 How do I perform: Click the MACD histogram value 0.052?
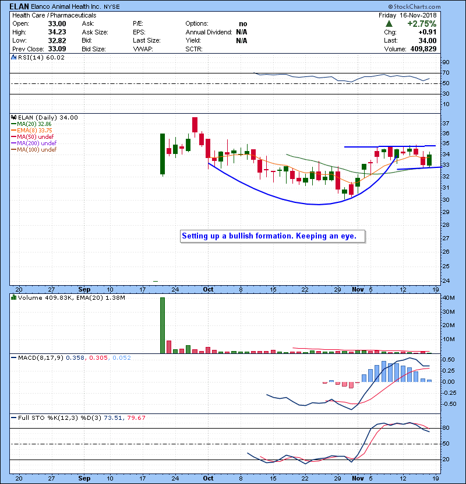122,358
